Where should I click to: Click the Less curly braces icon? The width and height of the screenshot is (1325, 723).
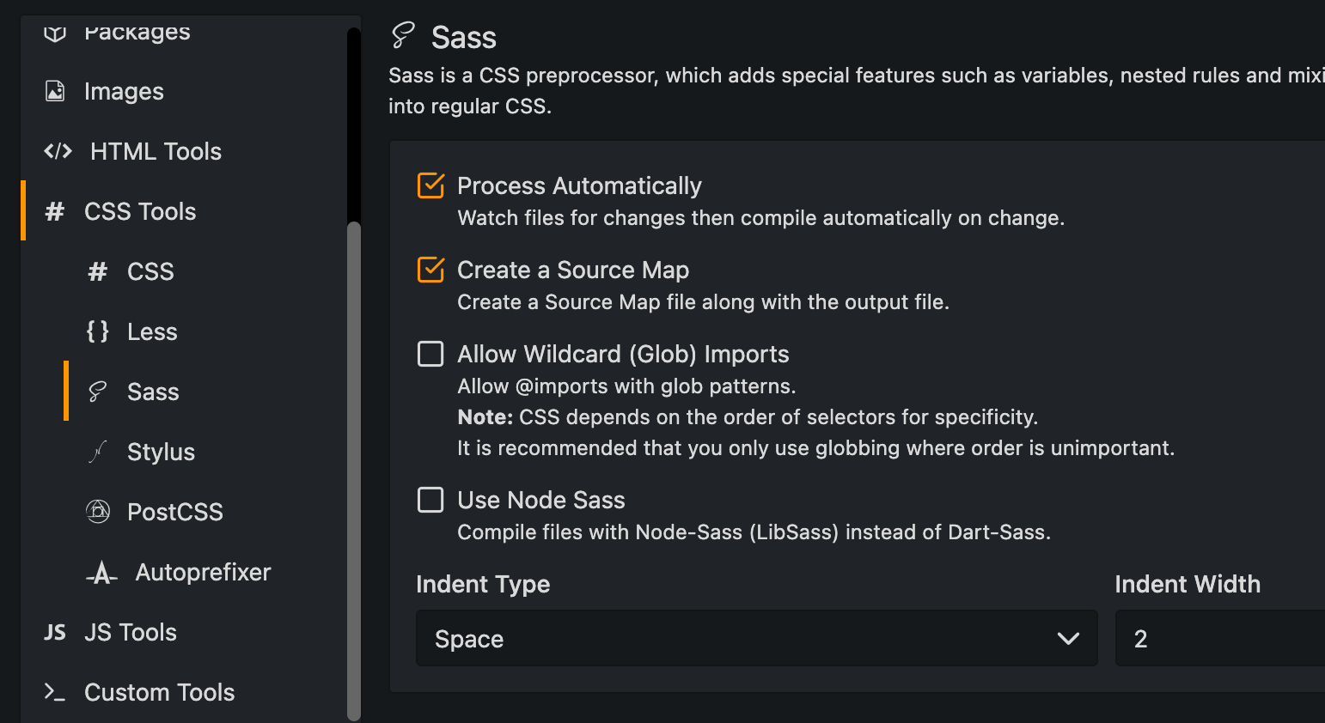98,331
